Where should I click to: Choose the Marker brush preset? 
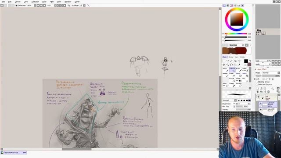point(225,75)
